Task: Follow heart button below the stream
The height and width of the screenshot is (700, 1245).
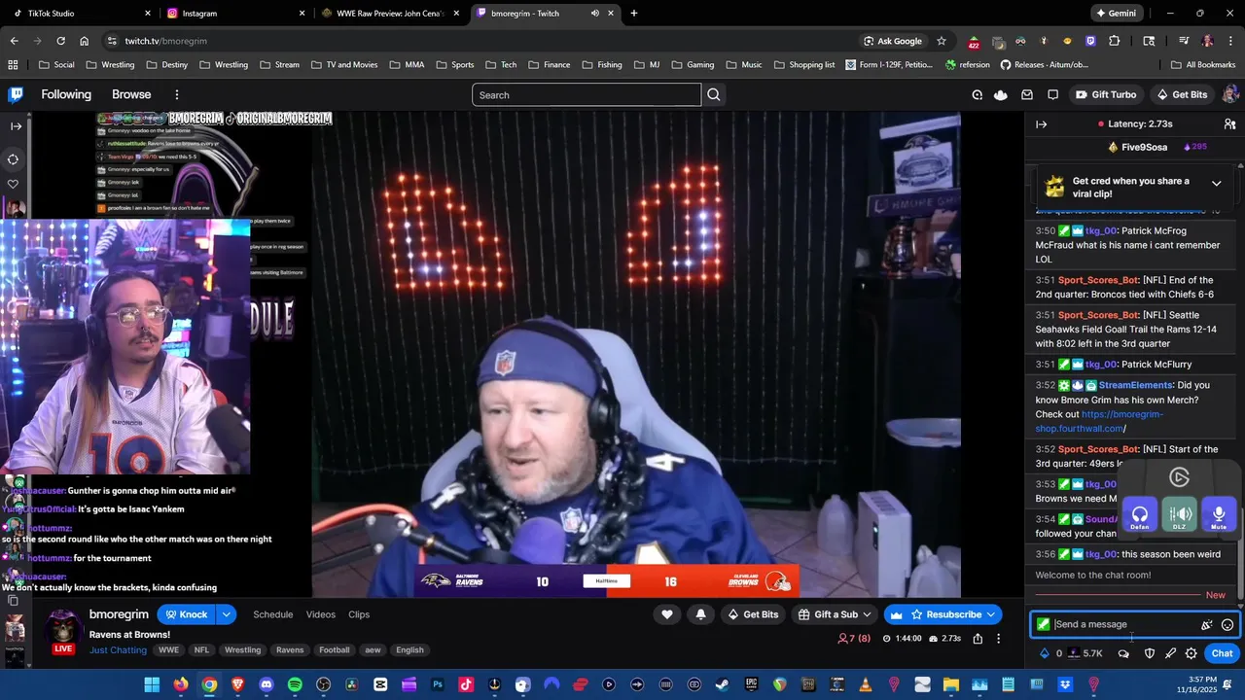Action: (x=666, y=613)
